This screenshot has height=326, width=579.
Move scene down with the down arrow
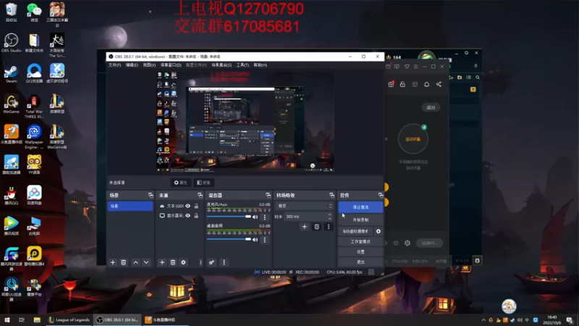point(146,262)
